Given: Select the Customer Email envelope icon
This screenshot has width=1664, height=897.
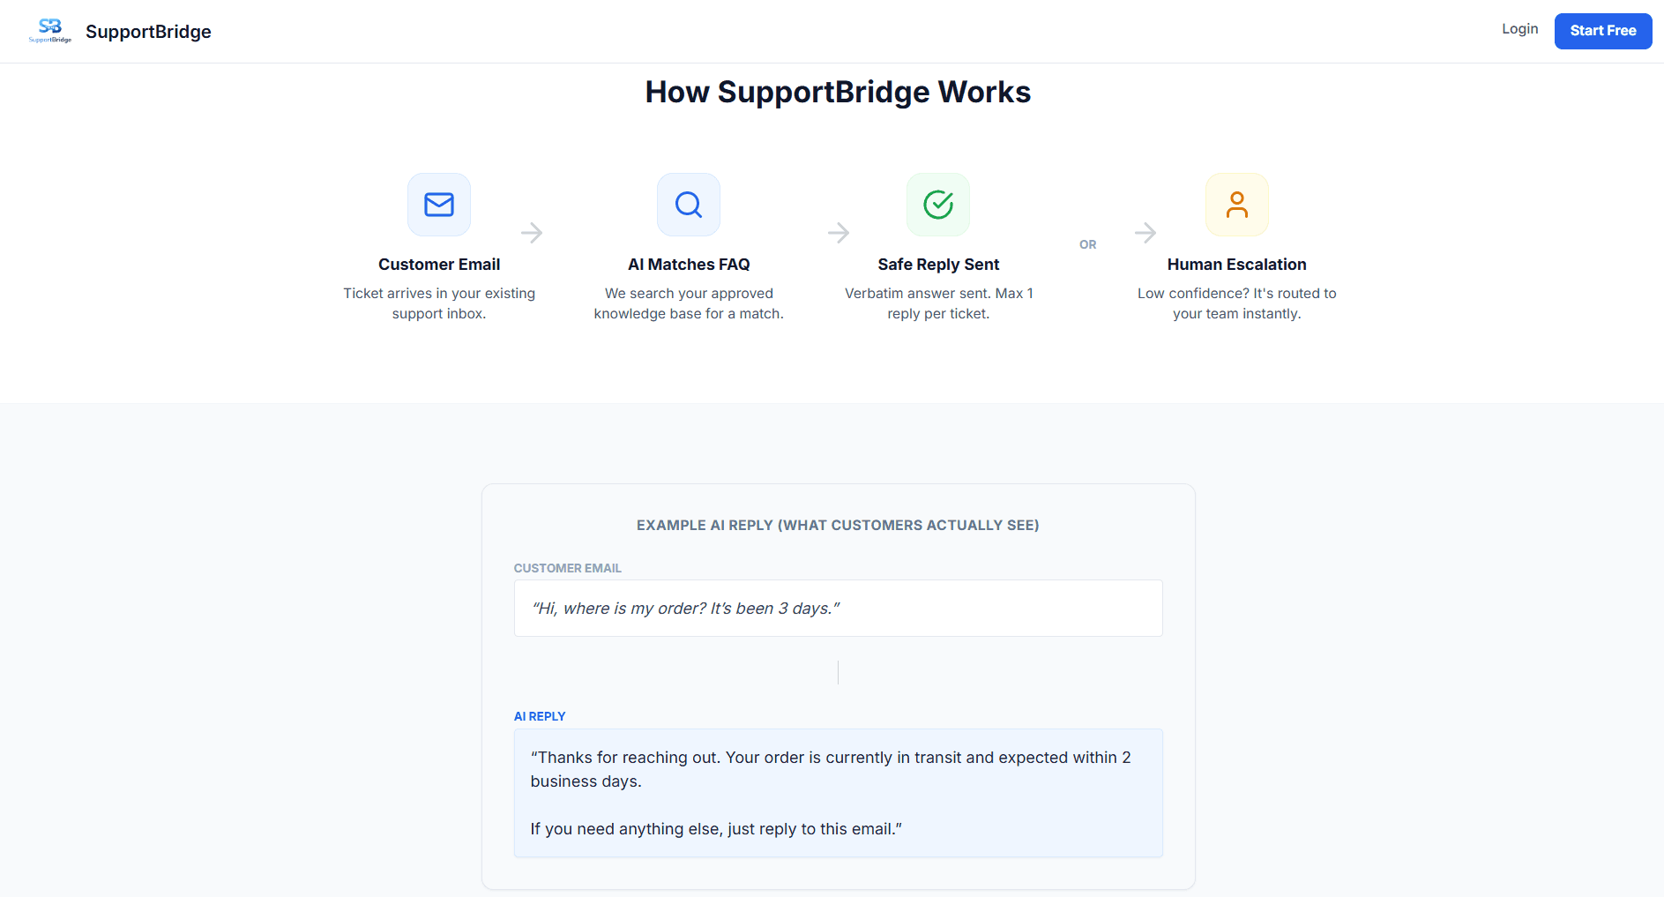Looking at the screenshot, I should coord(438,205).
